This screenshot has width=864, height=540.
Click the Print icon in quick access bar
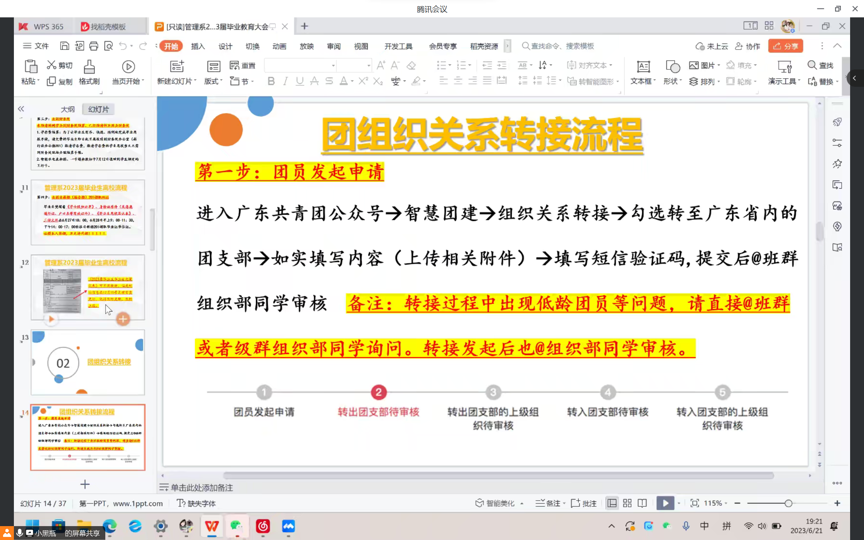pos(94,46)
